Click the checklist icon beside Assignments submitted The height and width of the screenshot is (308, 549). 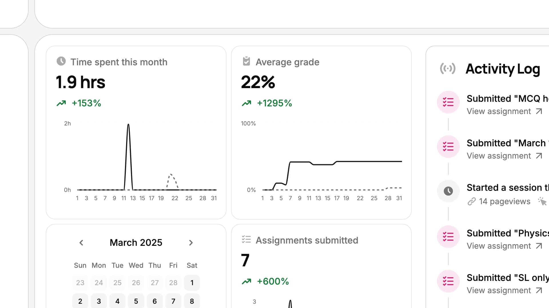pyautogui.click(x=246, y=240)
